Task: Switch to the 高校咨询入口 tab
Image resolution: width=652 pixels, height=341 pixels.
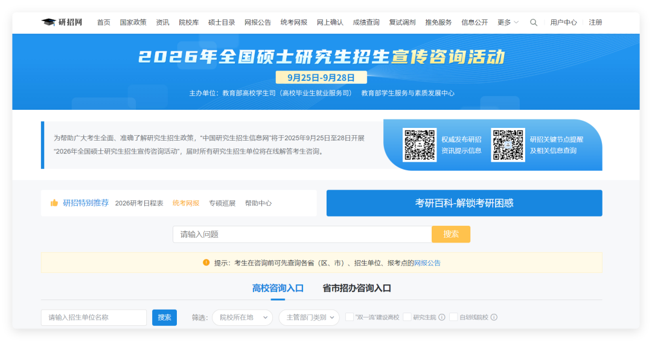Action: pyautogui.click(x=278, y=288)
